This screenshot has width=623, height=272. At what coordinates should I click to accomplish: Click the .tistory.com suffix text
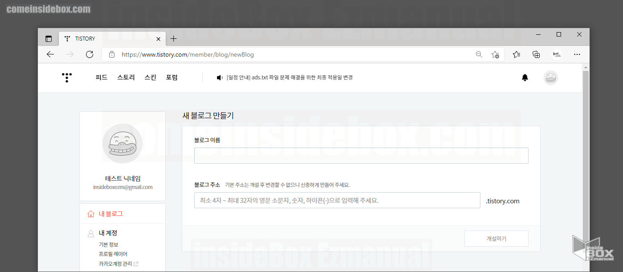coord(503,201)
